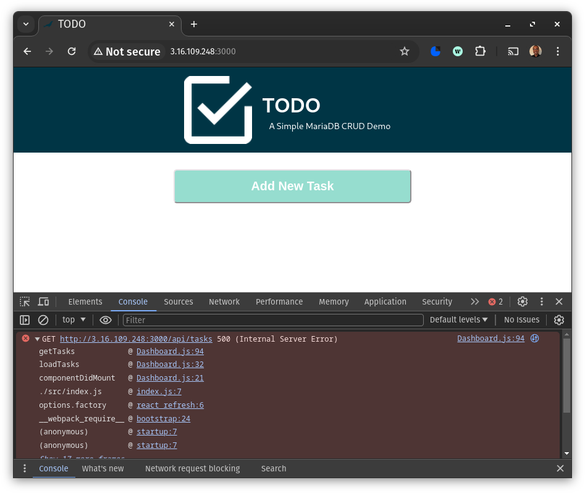The image size is (585, 493).
Task: Open the Default levels dropdown
Action: tap(458, 320)
